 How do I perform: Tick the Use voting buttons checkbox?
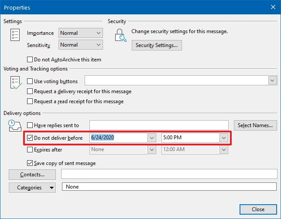(x=30, y=81)
